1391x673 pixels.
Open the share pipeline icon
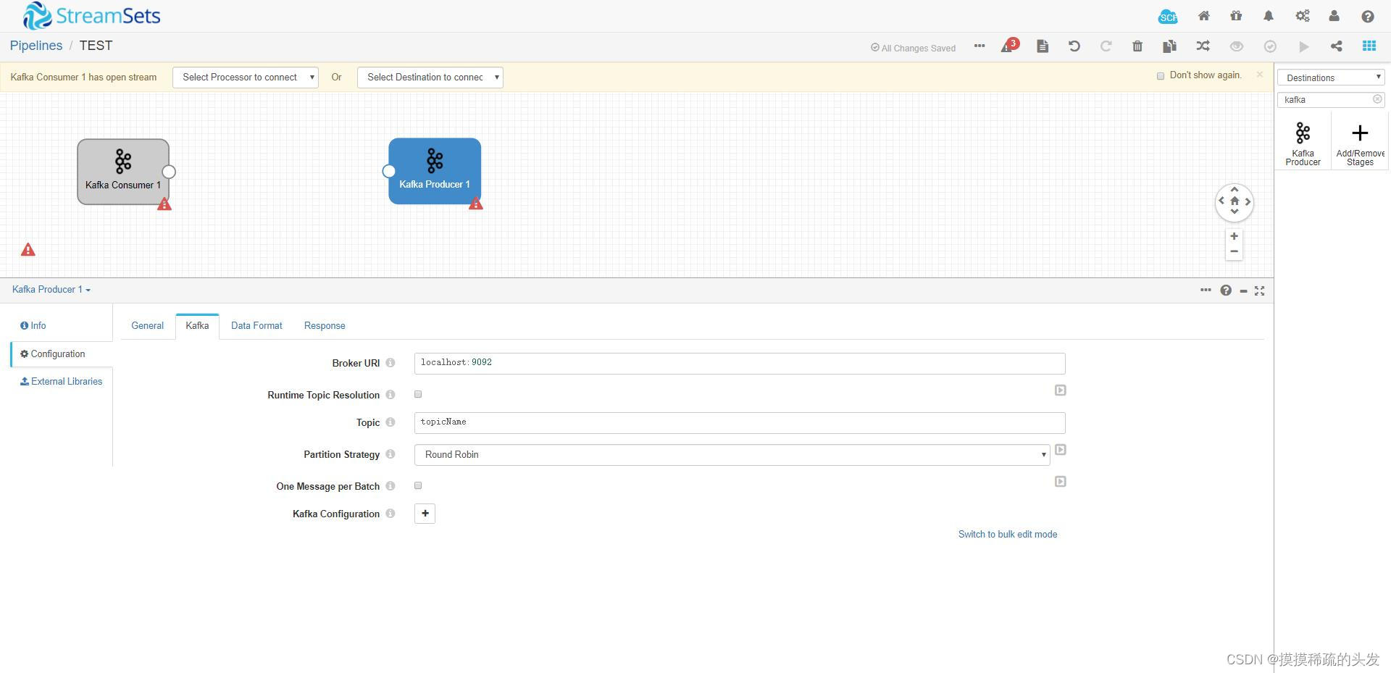coord(1336,46)
